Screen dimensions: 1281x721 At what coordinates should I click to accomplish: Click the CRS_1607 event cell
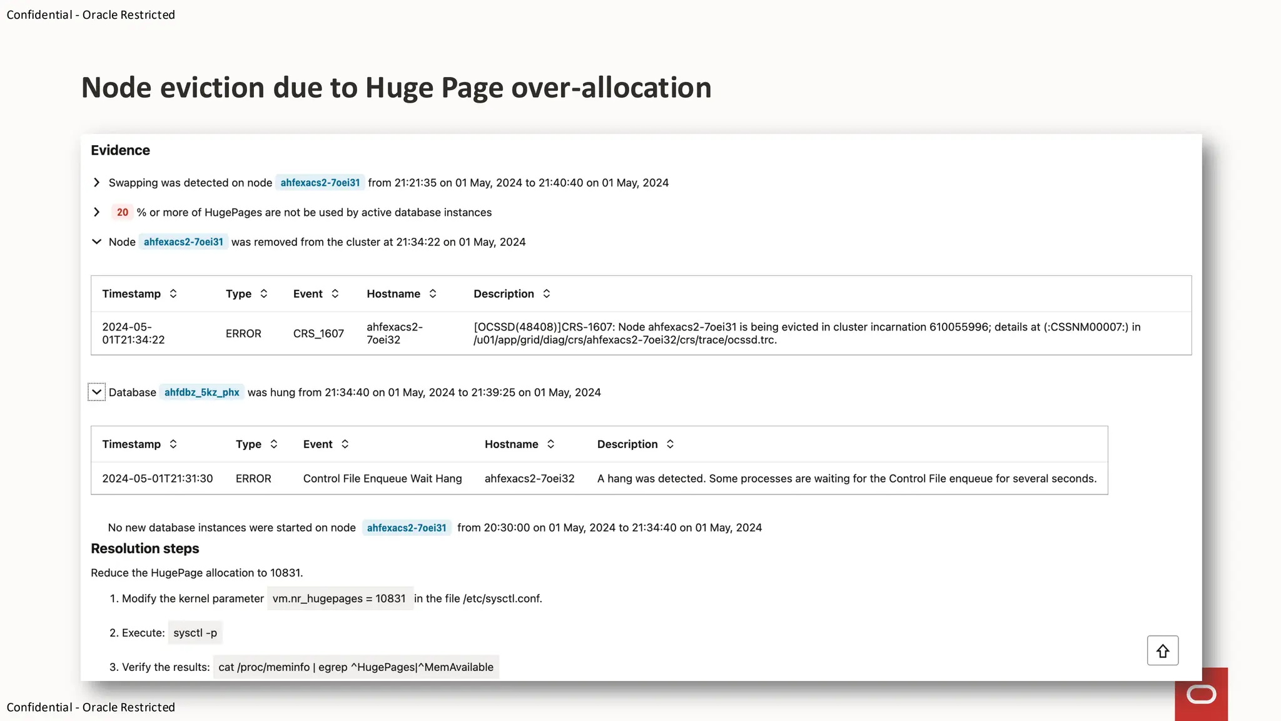(x=318, y=334)
